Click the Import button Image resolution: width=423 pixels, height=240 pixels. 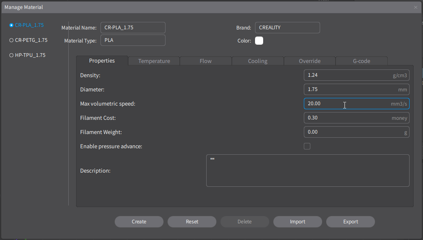297,222
